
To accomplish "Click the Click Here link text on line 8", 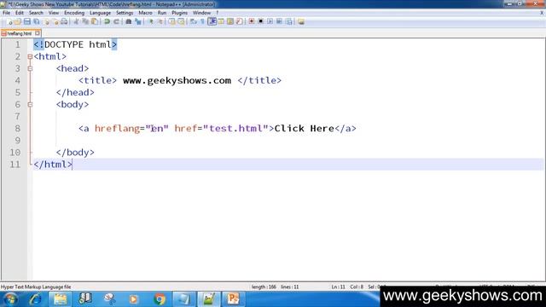I will coord(305,129).
